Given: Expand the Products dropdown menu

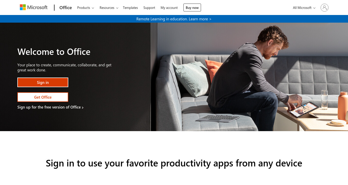Looking at the screenshot, I should (x=86, y=8).
